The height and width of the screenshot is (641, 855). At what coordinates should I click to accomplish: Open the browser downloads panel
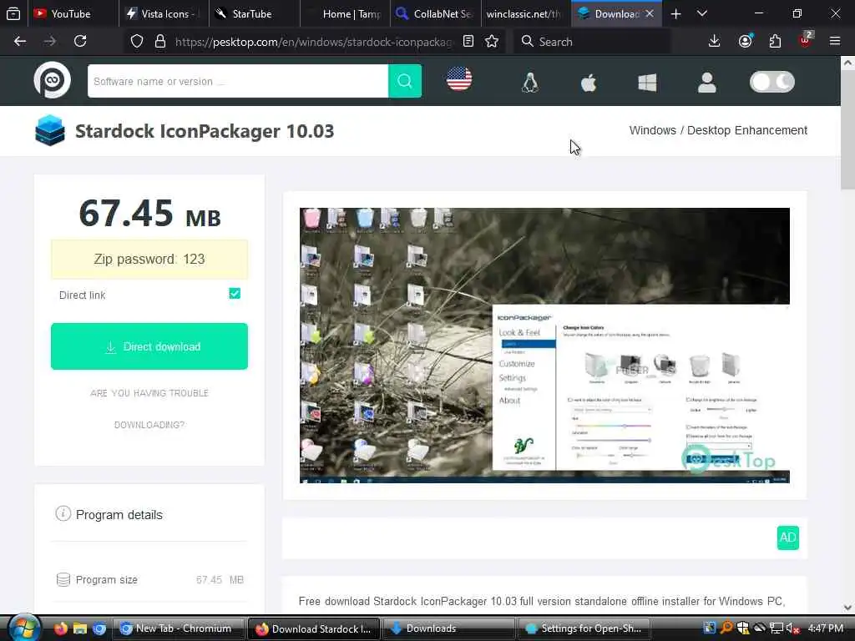pyautogui.click(x=714, y=42)
